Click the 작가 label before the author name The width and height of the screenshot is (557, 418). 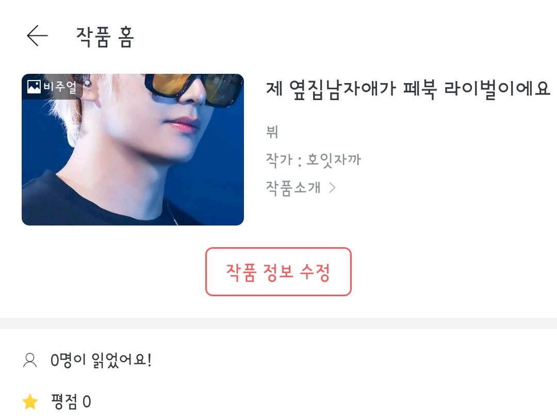[x=280, y=159]
